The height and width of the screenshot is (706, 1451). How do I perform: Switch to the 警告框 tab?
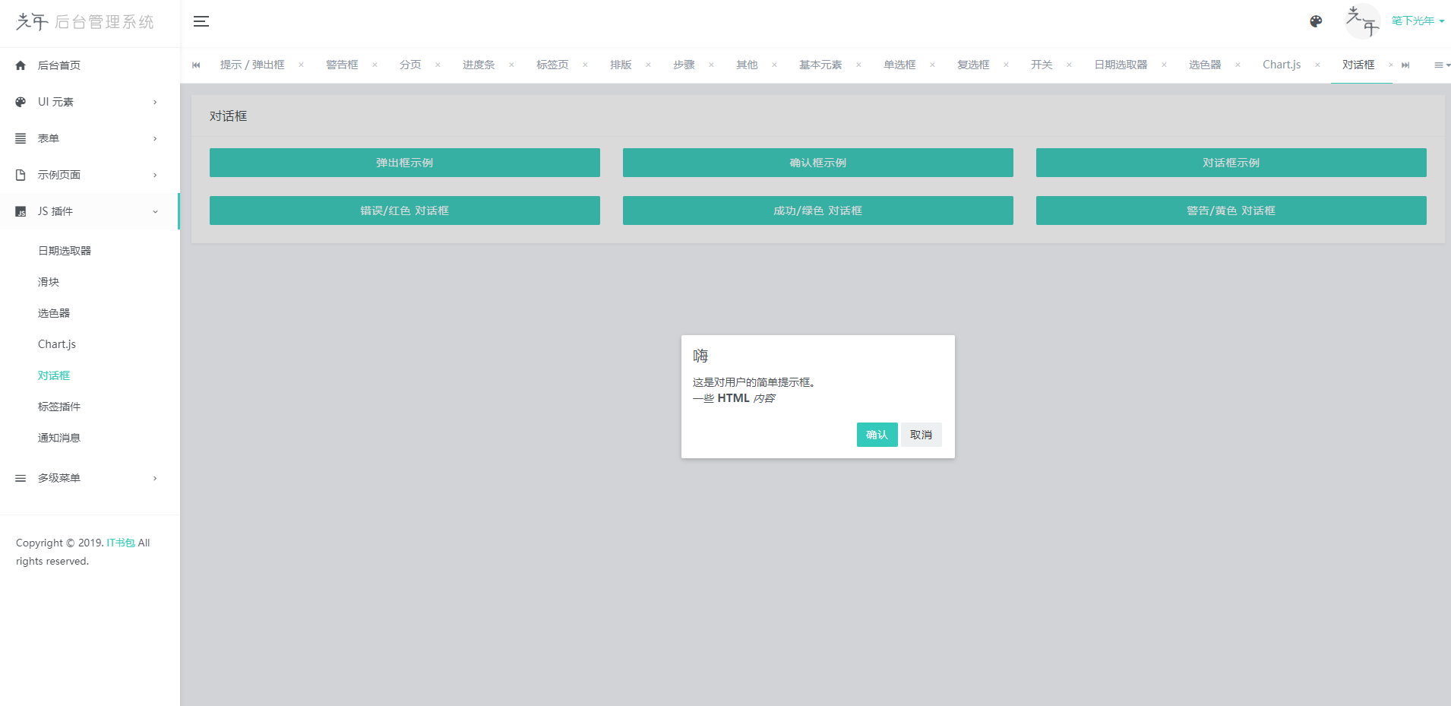coord(342,65)
